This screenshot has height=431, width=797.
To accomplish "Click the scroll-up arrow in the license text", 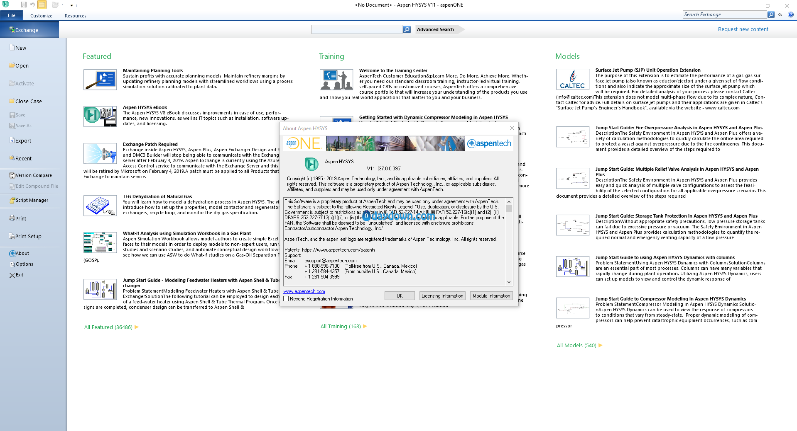I will tap(509, 201).
